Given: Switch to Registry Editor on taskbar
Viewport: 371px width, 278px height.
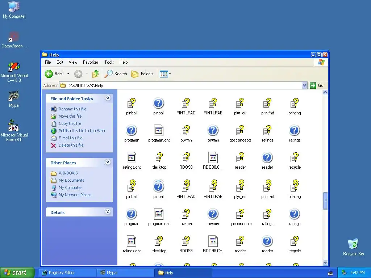Looking at the screenshot, I should pyautogui.click(x=67, y=273).
